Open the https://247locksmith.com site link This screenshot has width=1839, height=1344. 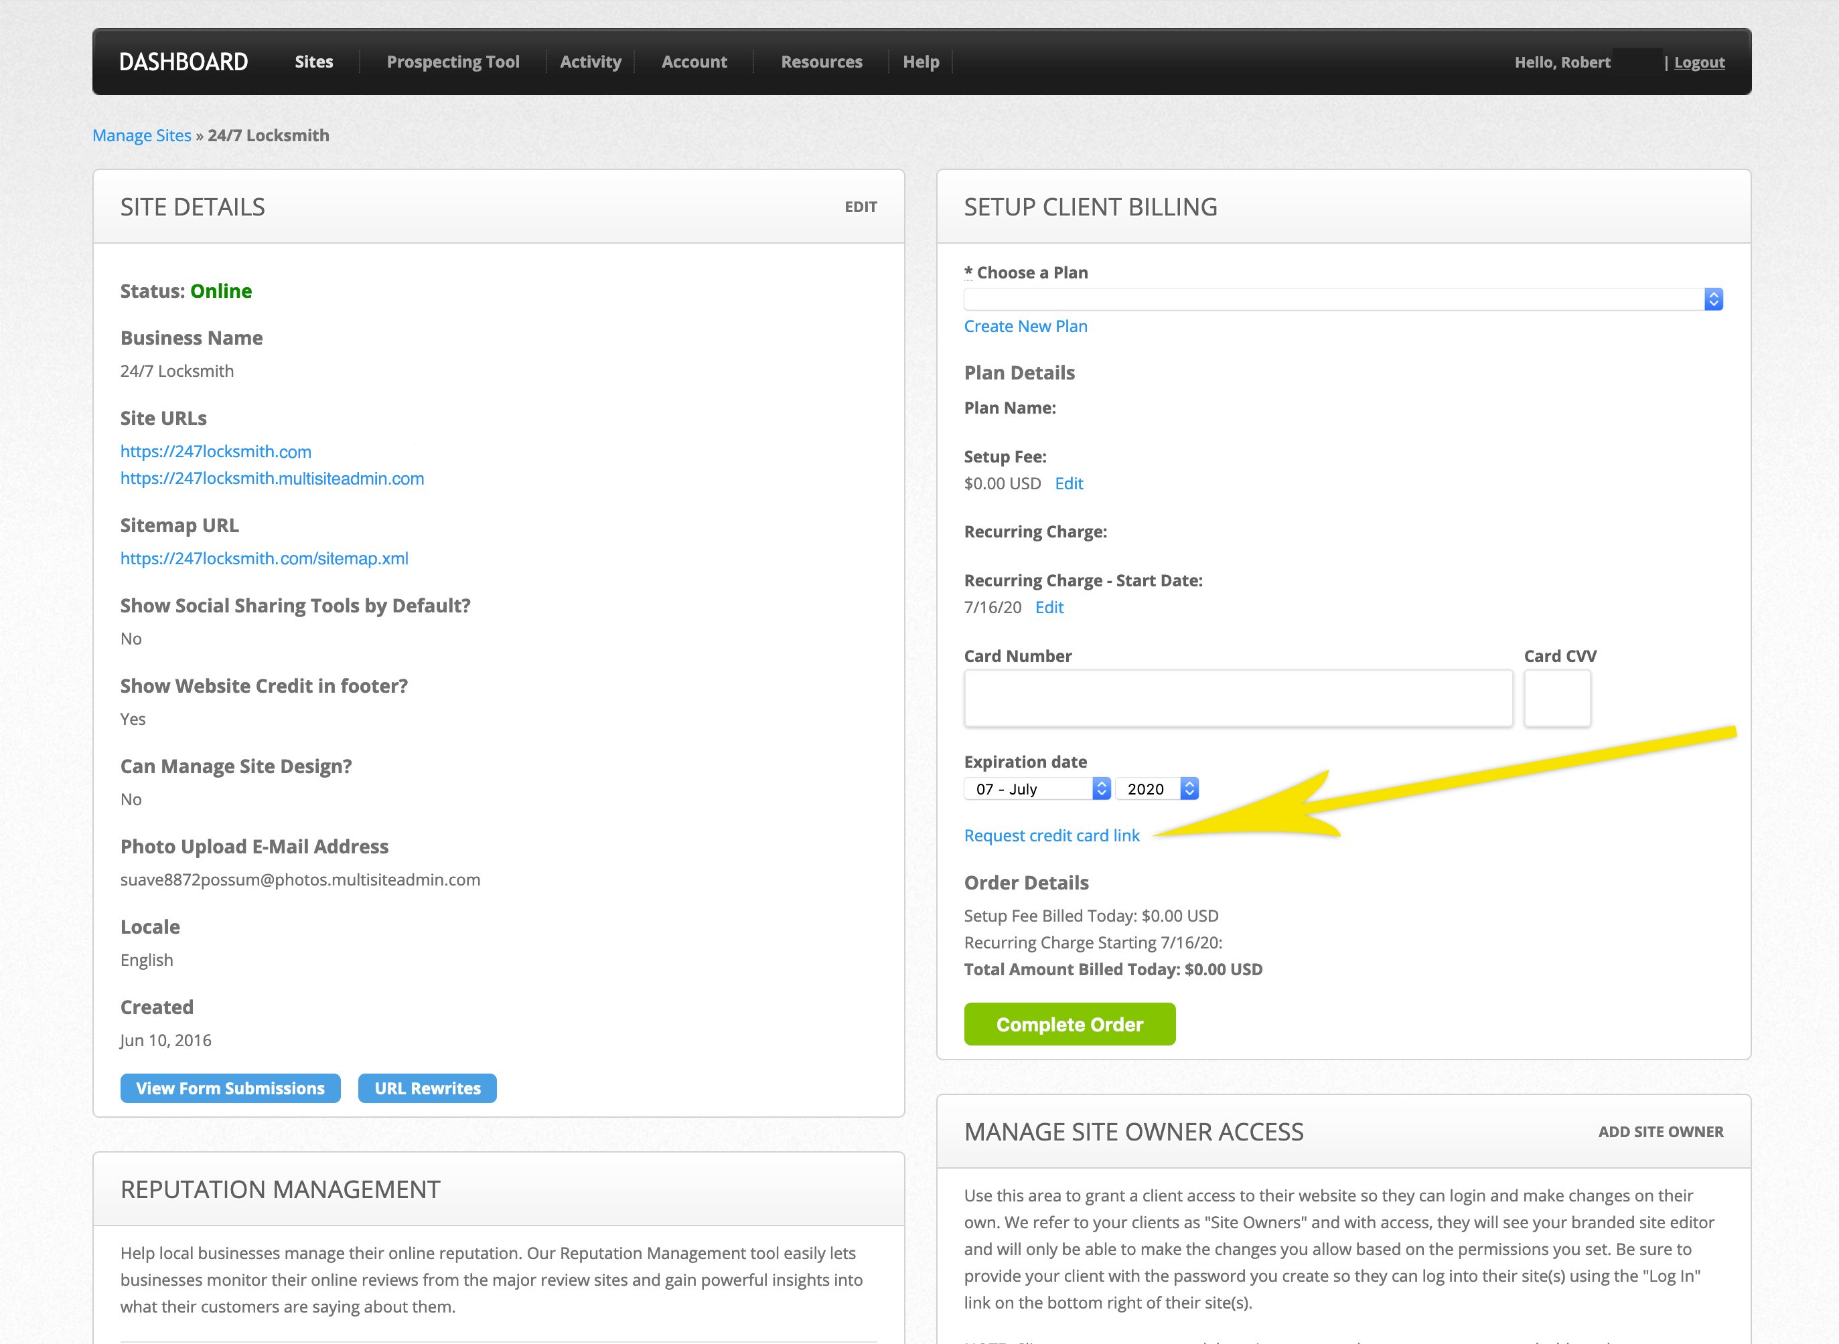(215, 452)
